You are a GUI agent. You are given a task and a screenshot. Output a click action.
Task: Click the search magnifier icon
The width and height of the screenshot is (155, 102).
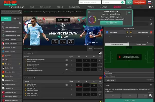20,12
